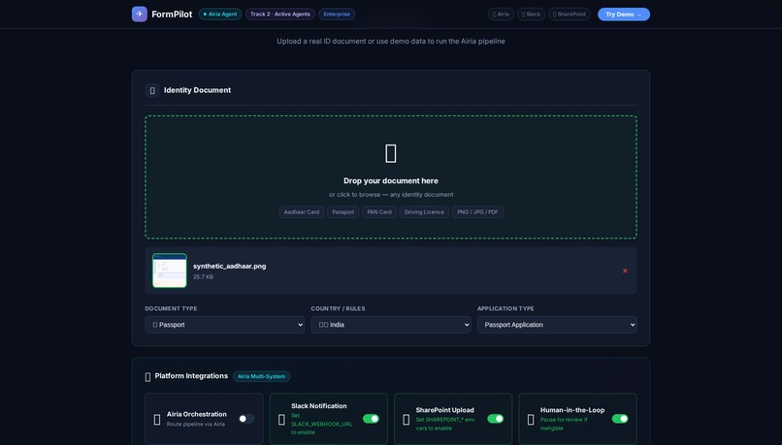
Task: Click the Track 2 · Active Agents badge
Action: tap(279, 14)
